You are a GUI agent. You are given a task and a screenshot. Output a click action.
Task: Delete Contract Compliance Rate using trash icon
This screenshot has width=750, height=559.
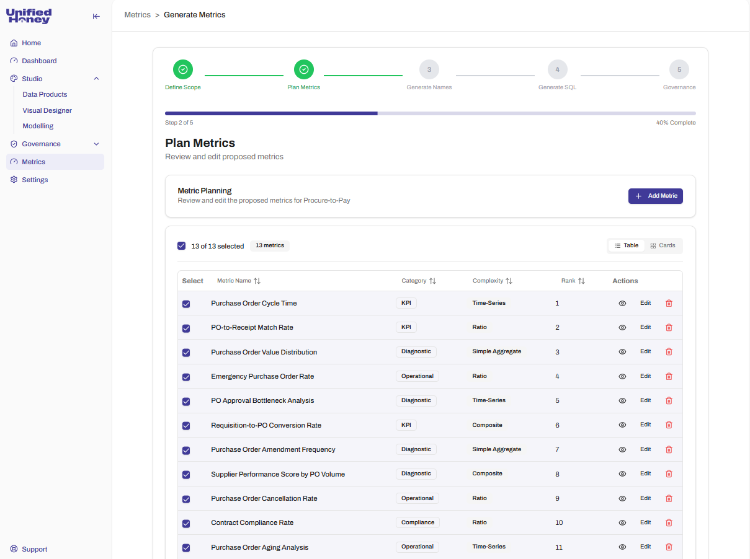669,522
